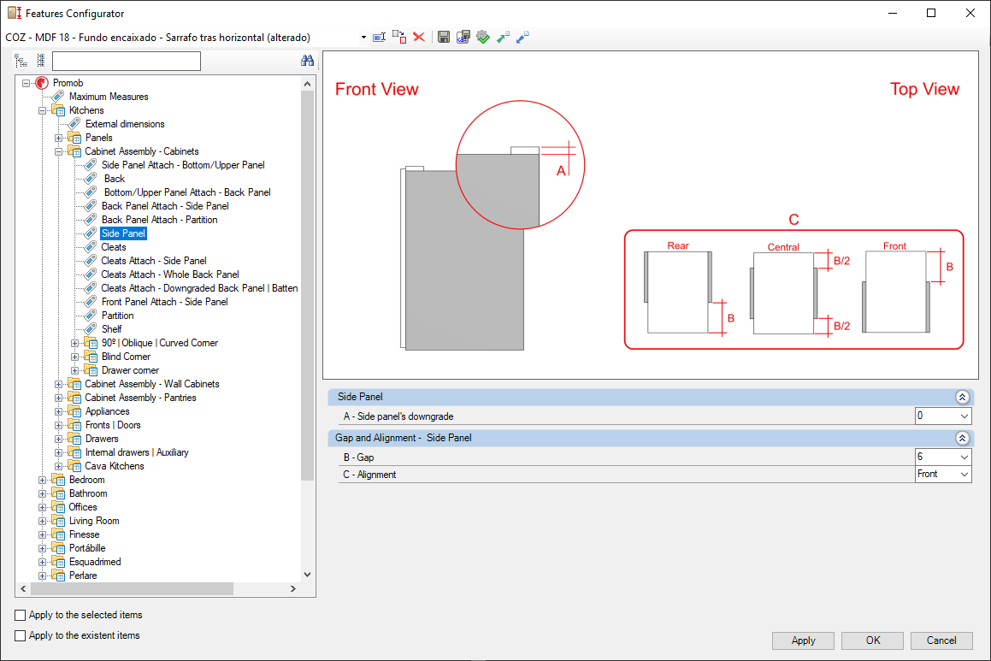Viewport: 991px width, 661px height.
Task: Click the Drawers folder icon
Action: point(74,439)
